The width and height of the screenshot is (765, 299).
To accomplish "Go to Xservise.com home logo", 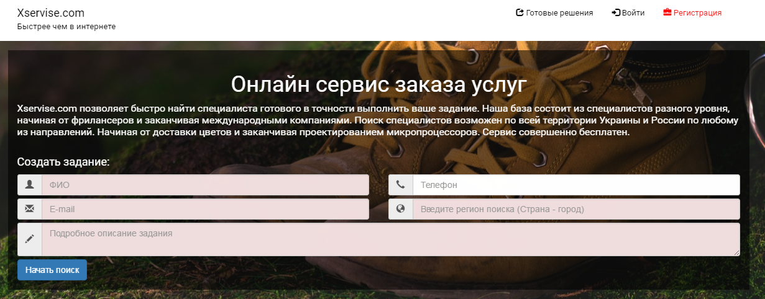I will pyautogui.click(x=51, y=13).
